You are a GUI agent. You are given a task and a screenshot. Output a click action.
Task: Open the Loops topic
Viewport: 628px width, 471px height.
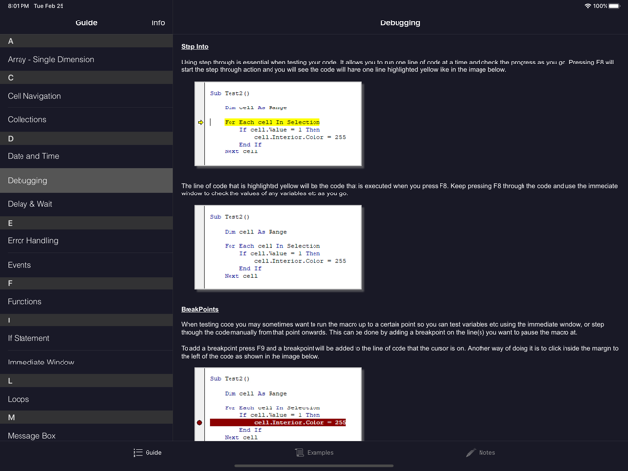point(87,399)
